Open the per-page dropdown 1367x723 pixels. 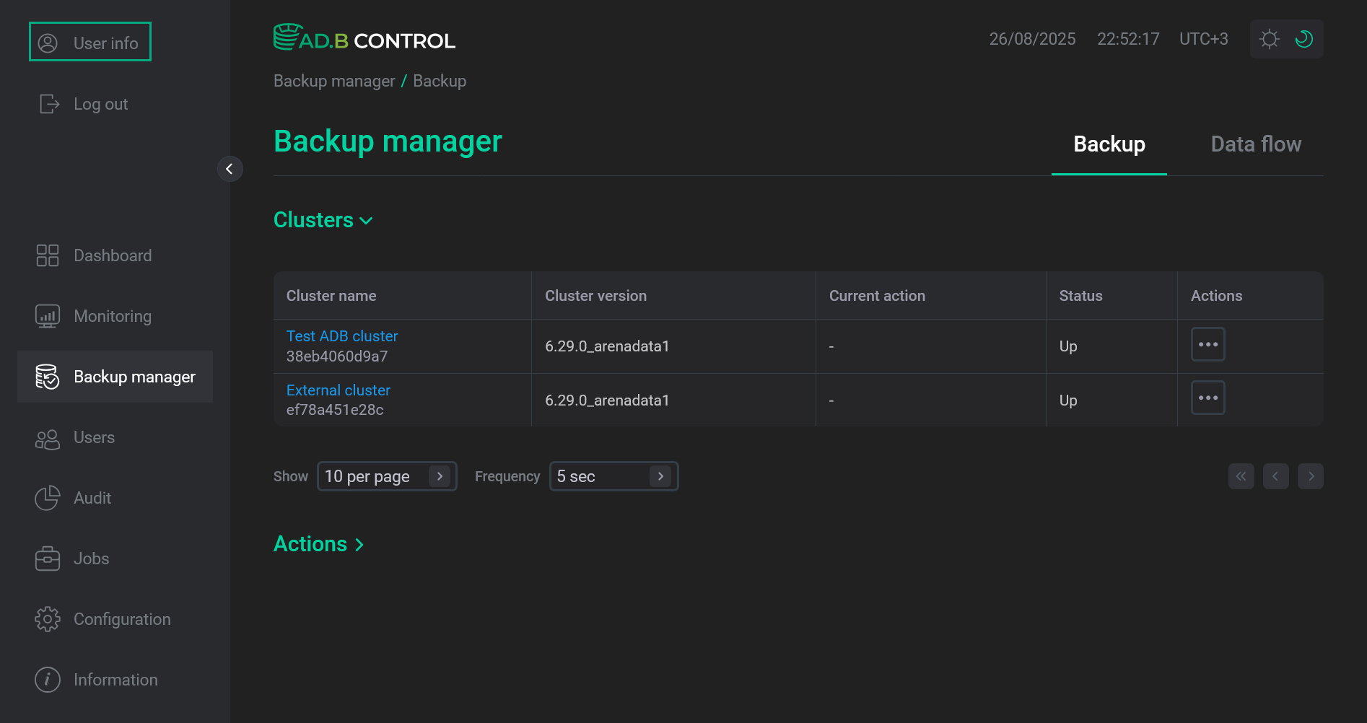387,476
